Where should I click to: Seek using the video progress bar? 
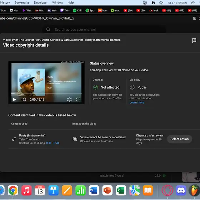(46, 94)
